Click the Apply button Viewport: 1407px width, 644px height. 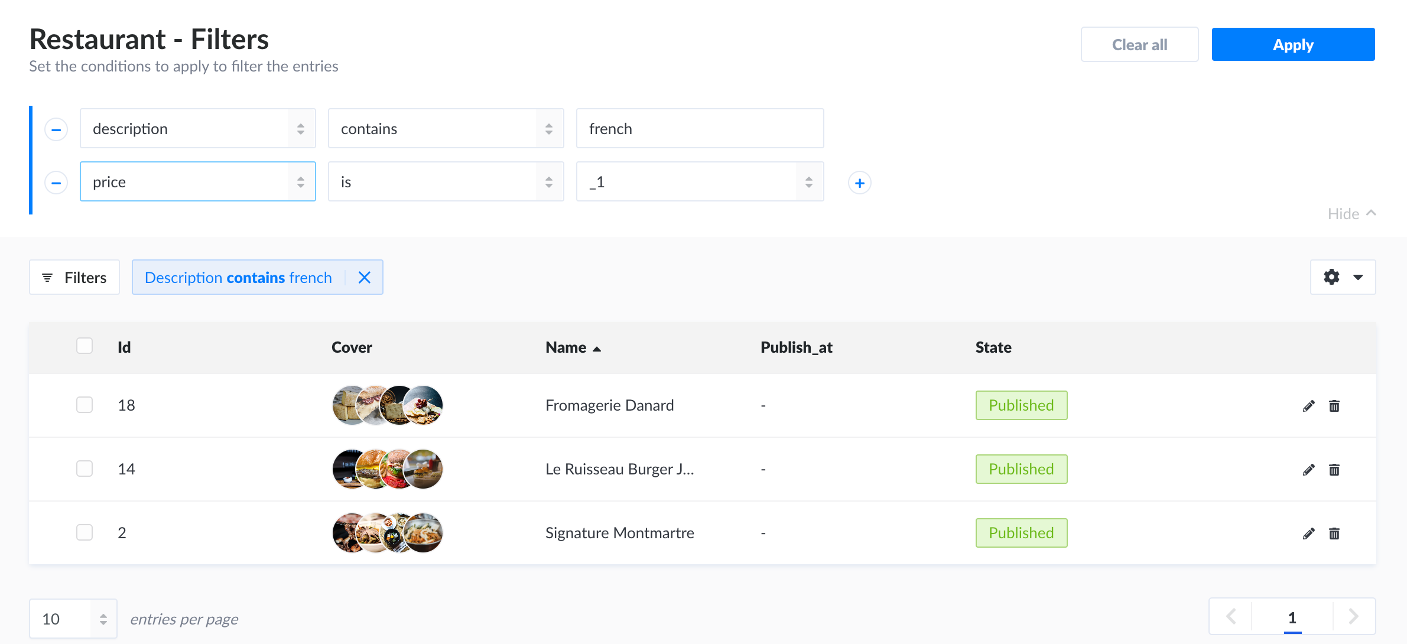pyautogui.click(x=1293, y=44)
